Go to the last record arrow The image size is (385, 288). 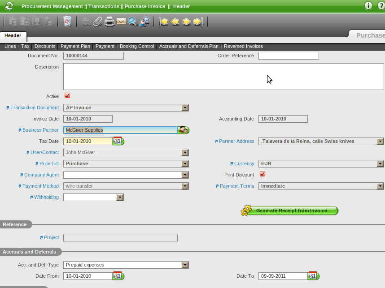pyautogui.click(x=198, y=21)
